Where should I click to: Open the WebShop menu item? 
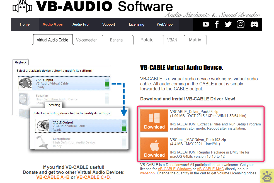165,24
